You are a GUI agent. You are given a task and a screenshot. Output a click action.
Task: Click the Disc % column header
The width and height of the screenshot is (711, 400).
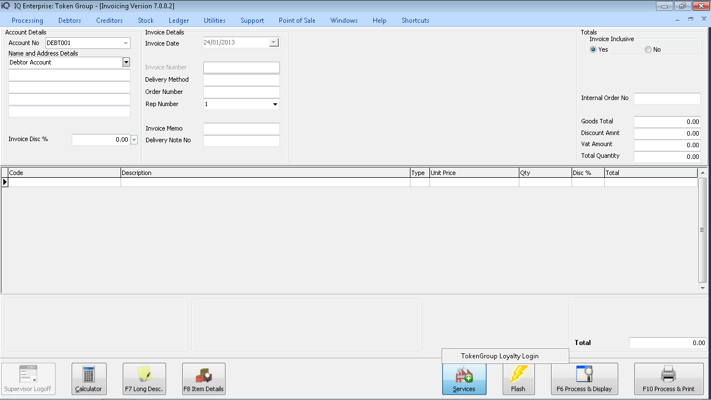(x=588, y=173)
